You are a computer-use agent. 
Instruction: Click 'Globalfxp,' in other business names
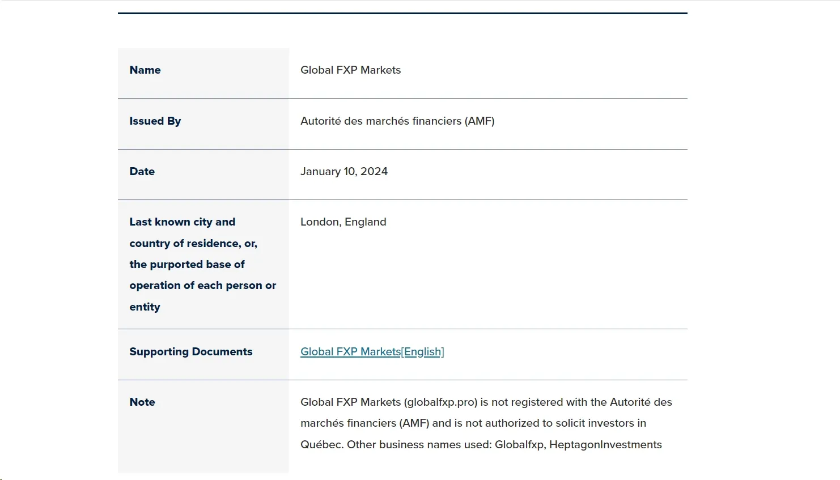(x=520, y=445)
